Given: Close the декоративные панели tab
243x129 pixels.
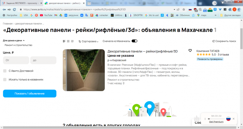Looking at the screenshot, I should (84, 3).
